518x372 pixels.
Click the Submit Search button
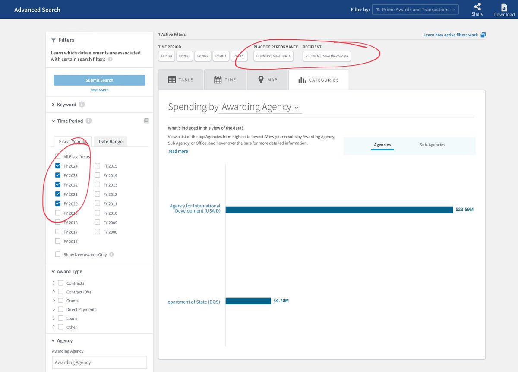[x=99, y=80]
